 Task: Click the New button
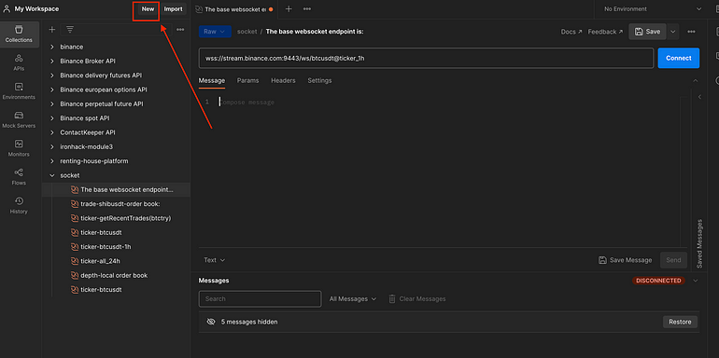[148, 9]
